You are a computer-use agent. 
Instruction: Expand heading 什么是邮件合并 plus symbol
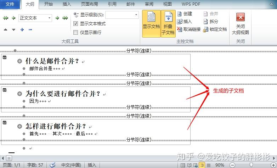pyautogui.click(x=19, y=61)
